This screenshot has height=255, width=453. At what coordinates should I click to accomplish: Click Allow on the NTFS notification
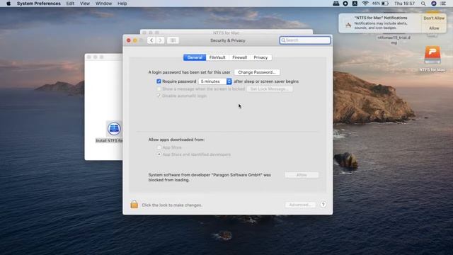coord(434,28)
